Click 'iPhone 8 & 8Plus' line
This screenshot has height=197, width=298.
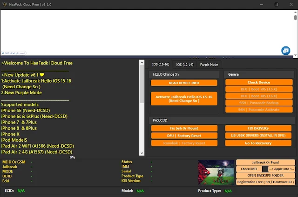click(x=19, y=128)
